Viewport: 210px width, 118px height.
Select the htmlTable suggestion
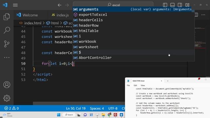coord(133,31)
